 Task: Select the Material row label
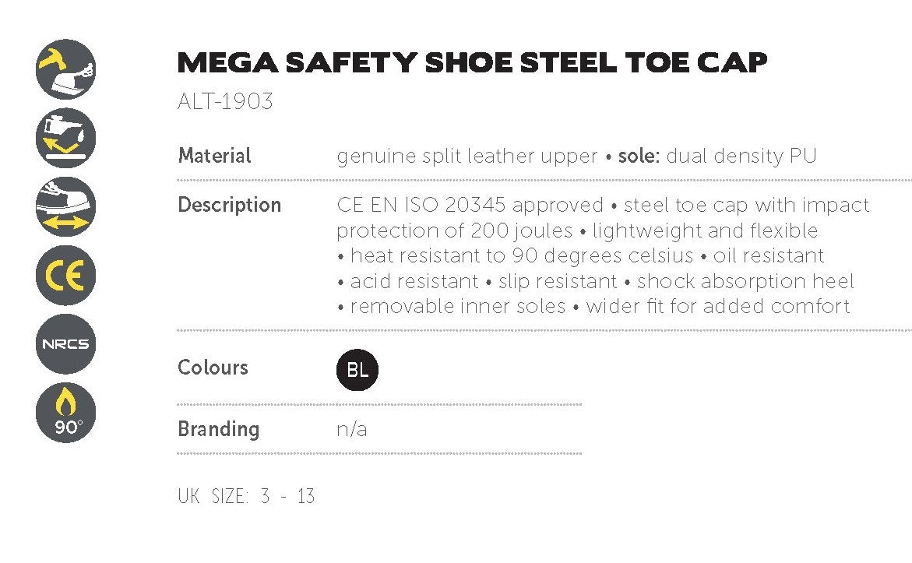(214, 156)
